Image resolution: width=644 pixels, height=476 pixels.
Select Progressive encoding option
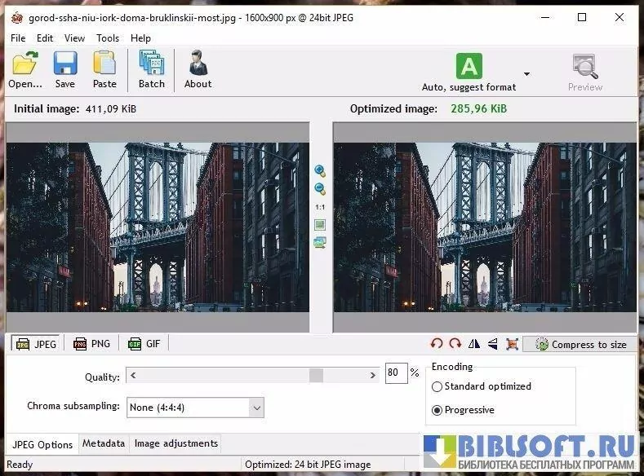pyautogui.click(x=437, y=410)
